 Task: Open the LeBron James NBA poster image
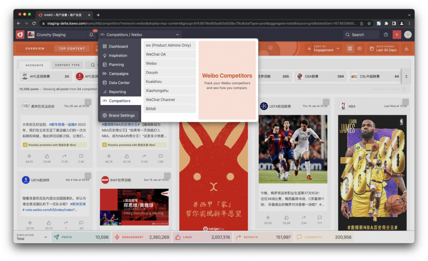[372, 172]
